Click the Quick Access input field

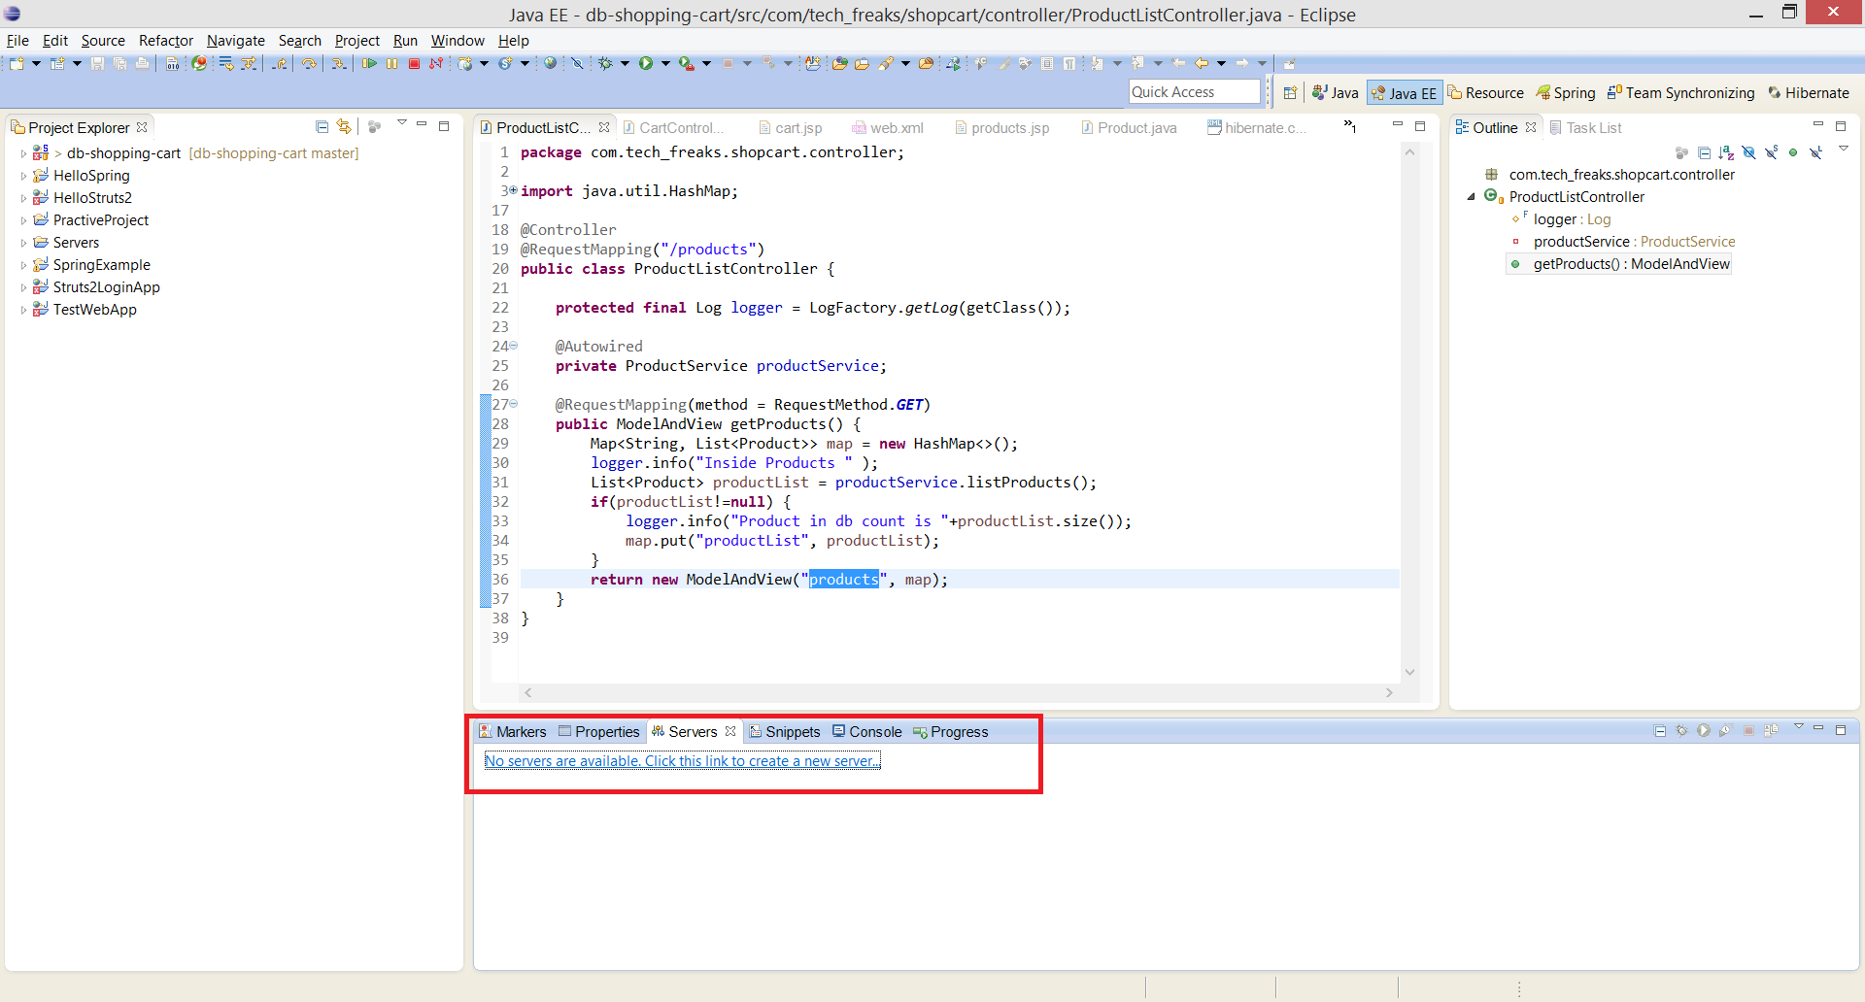click(1193, 91)
